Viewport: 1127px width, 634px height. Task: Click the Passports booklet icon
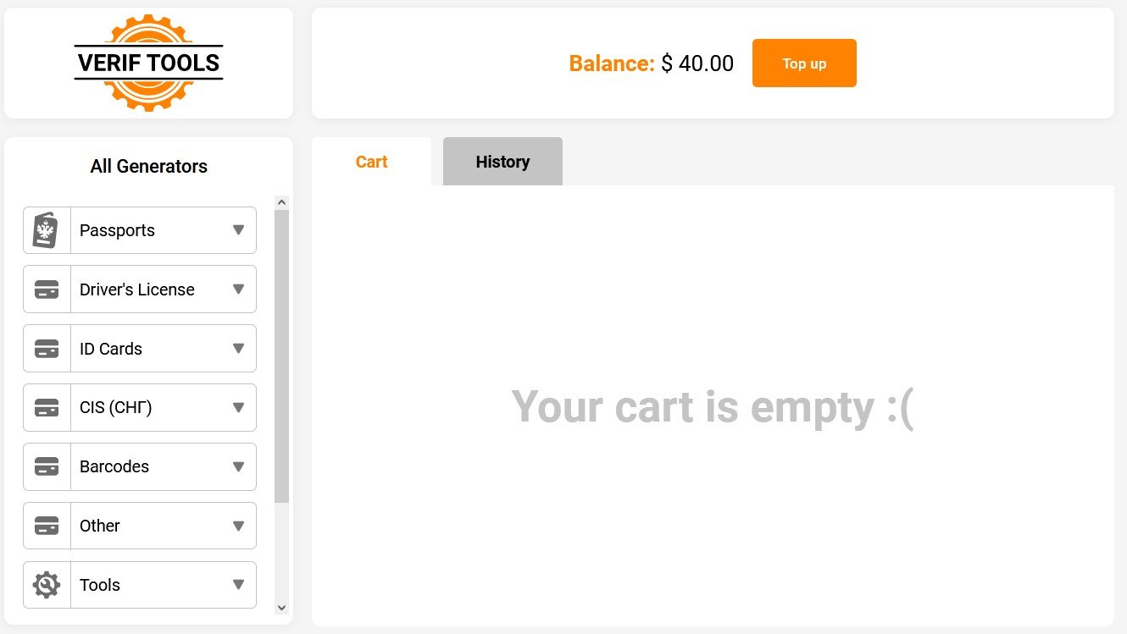46,230
